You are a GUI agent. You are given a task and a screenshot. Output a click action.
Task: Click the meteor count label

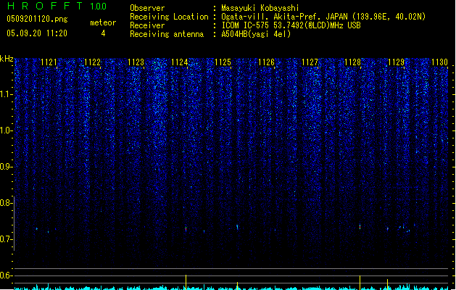[103, 22]
